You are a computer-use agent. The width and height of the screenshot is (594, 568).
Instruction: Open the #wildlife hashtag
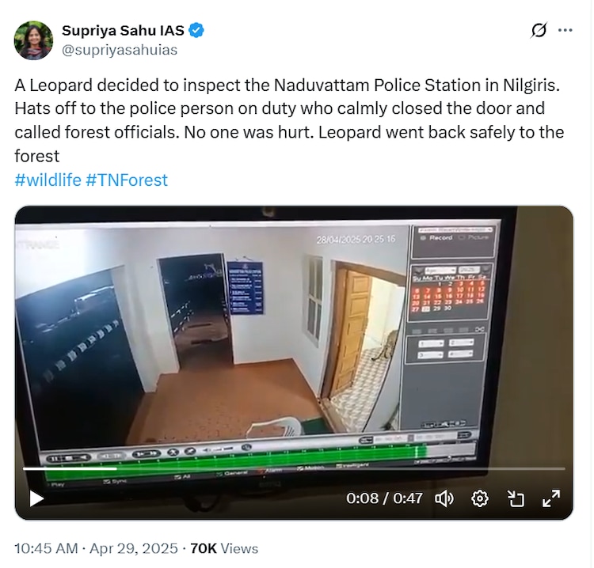[x=48, y=180]
